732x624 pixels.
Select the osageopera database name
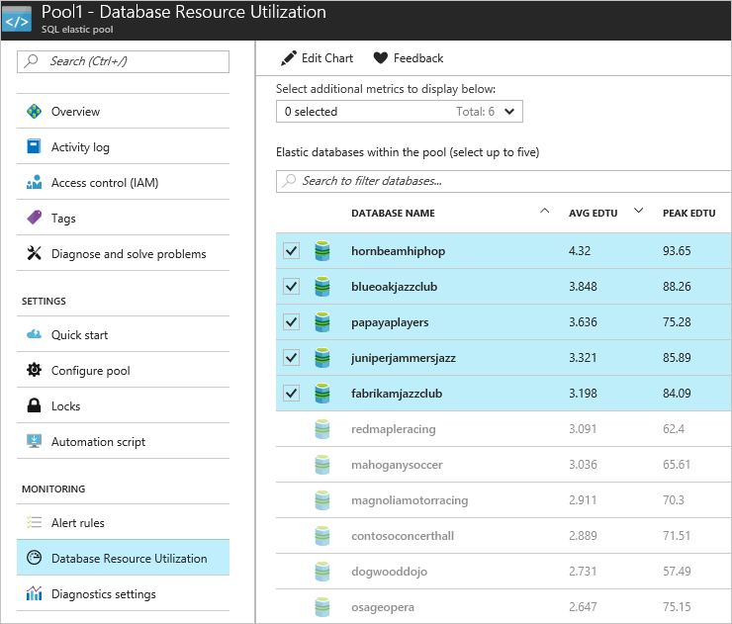tap(383, 607)
